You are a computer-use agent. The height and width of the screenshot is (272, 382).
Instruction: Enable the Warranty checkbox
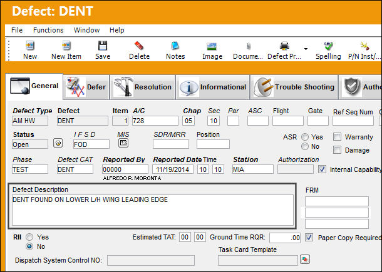point(337,137)
